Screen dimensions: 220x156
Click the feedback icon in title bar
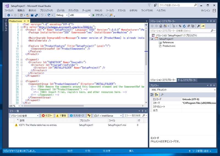pyautogui.click(x=155, y=5)
